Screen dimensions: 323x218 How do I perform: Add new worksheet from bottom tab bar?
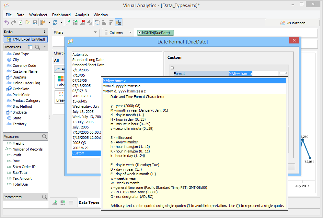(x=55, y=203)
